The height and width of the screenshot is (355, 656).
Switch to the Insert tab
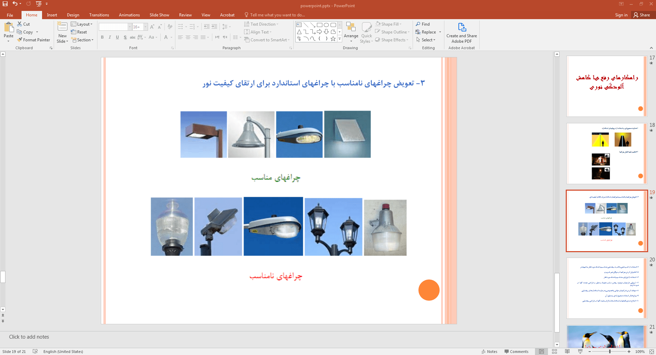(x=52, y=15)
